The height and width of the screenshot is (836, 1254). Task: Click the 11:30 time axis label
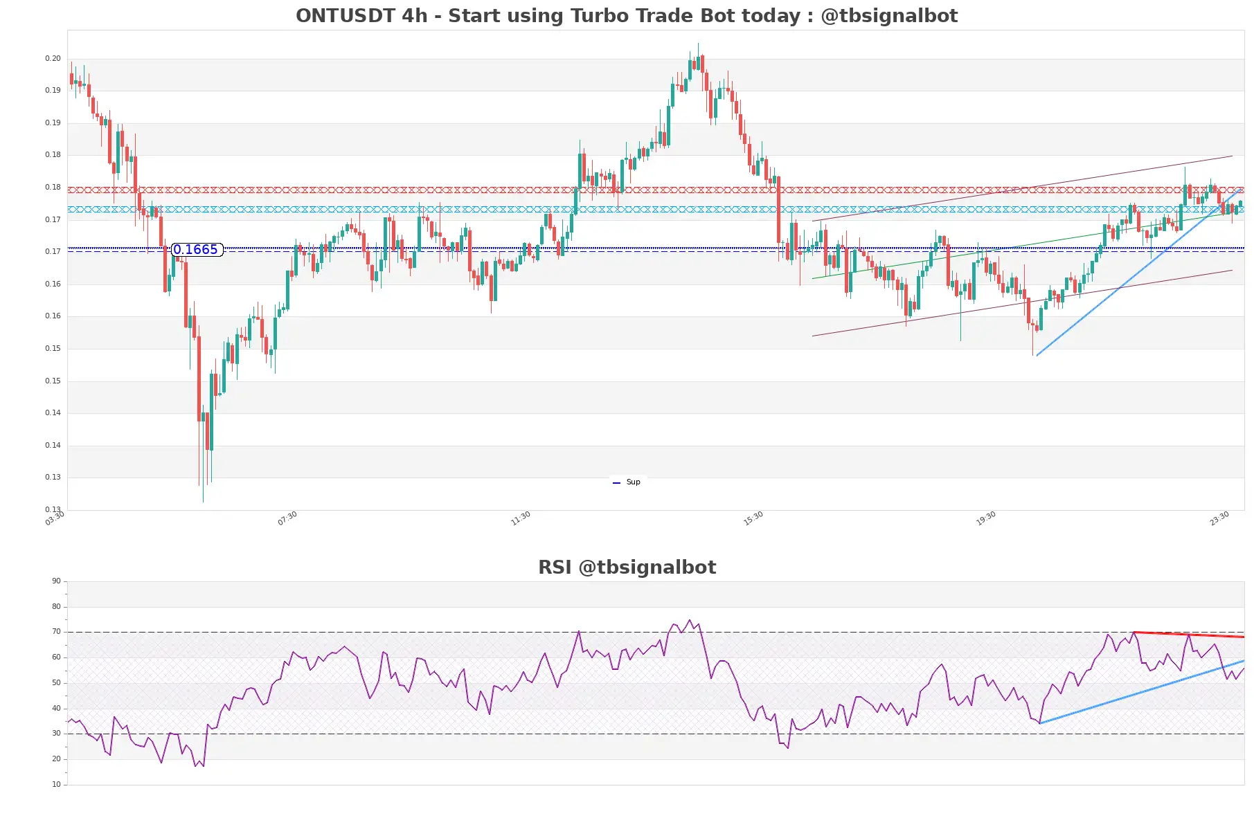pyautogui.click(x=521, y=518)
